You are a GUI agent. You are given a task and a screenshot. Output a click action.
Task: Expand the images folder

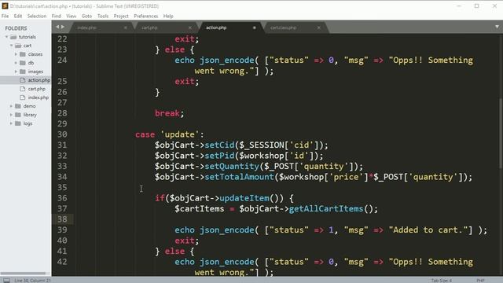16,72
